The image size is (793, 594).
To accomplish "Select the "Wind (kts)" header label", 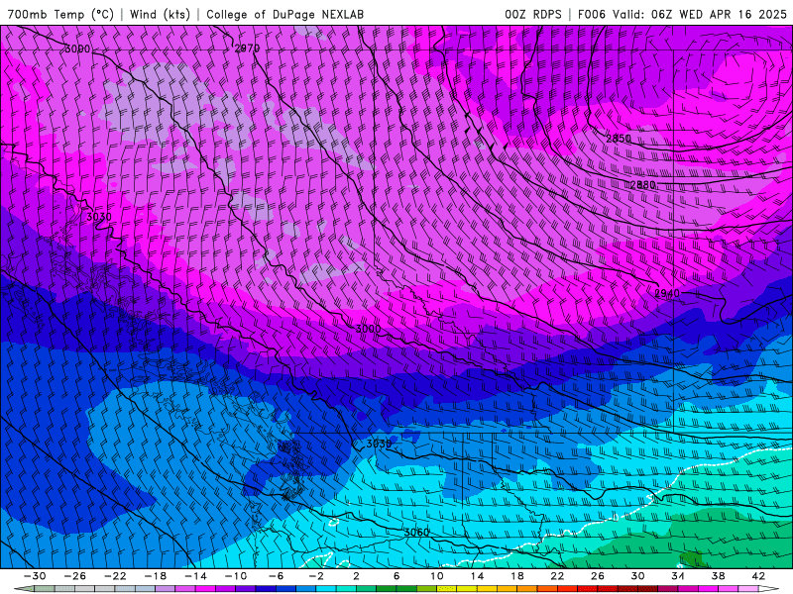I will [160, 14].
